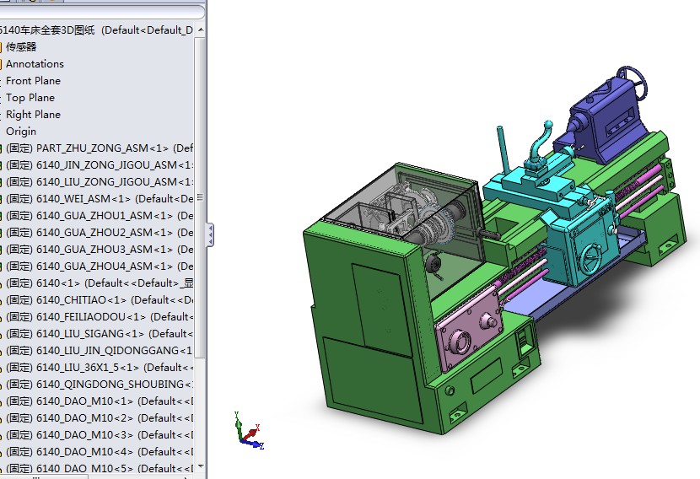This screenshot has height=479, width=700.
Task: Select the Front Plane
Action: tap(33, 80)
